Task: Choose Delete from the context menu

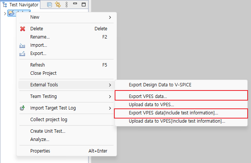Action: [x=66, y=29]
